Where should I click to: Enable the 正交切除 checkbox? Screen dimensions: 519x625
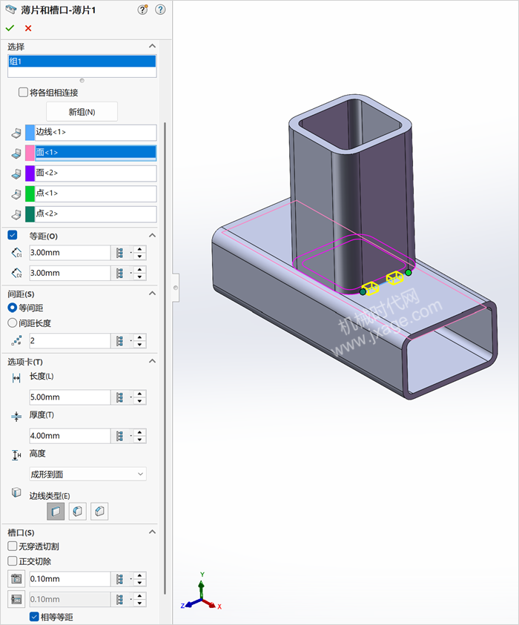[x=13, y=561]
